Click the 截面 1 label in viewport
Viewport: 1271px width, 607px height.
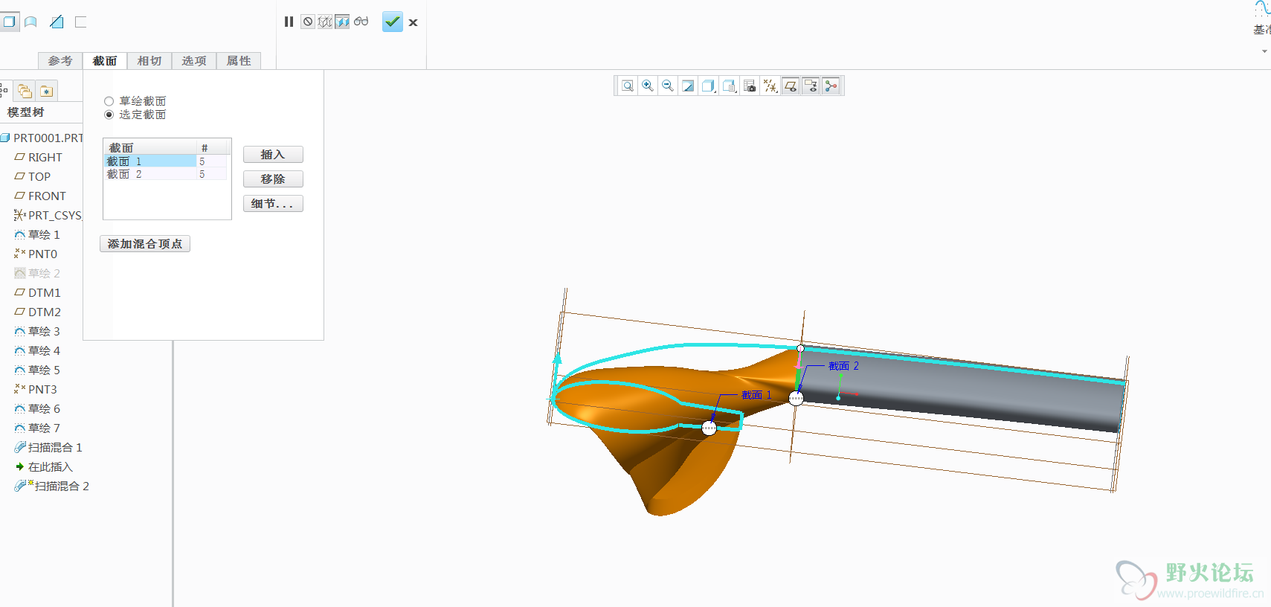[x=756, y=395]
